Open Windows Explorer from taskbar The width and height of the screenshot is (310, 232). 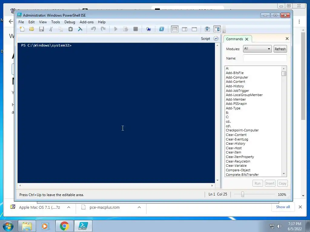coord(27,226)
